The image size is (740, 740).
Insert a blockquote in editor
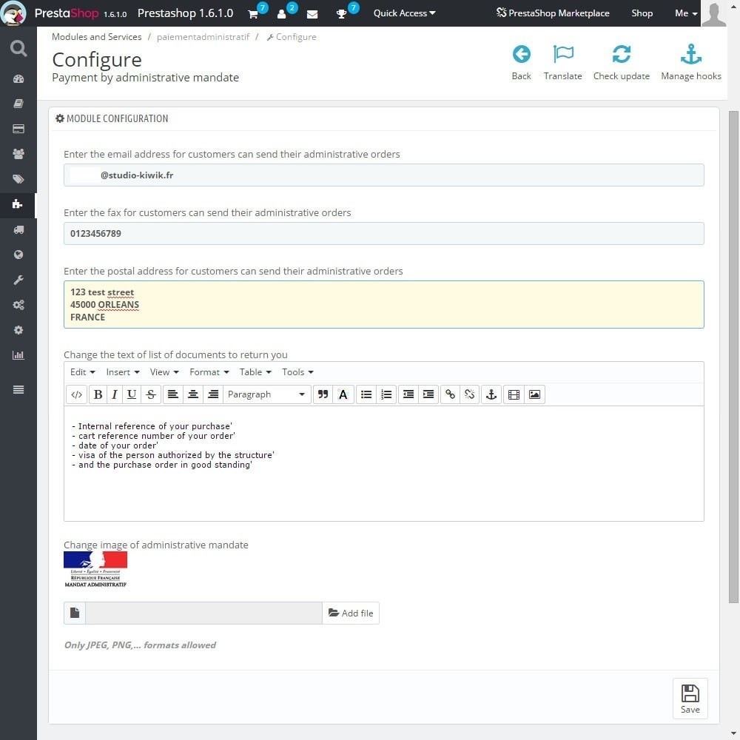(x=323, y=394)
